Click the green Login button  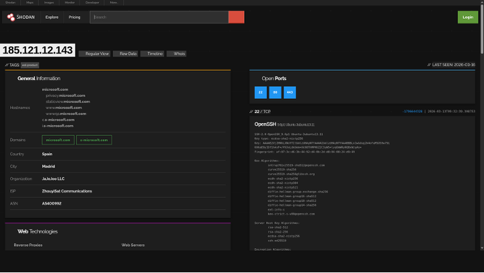click(468, 17)
